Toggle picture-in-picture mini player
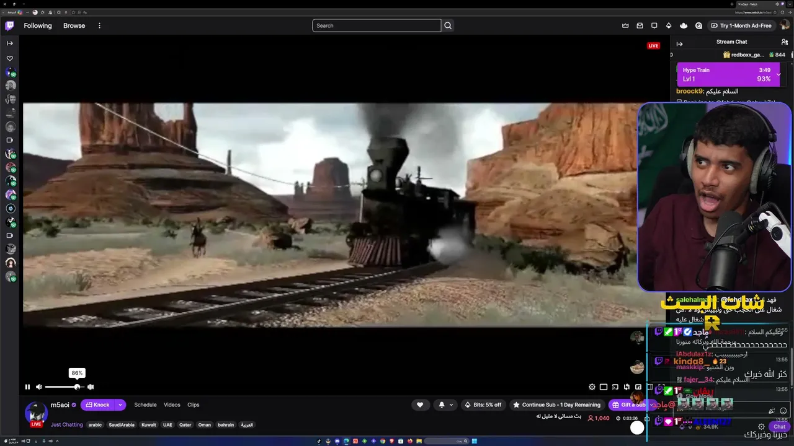Viewport: 794px width, 446px height. [x=638, y=387]
